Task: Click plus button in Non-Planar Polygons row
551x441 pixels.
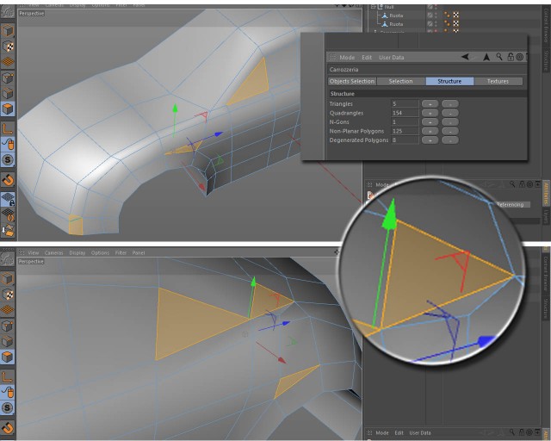Action: [430, 131]
